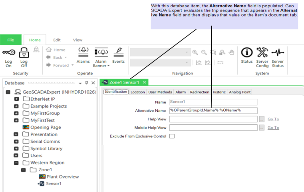Click the Alternative Name text field
The width and height of the screenshot is (304, 192).
(213, 110)
